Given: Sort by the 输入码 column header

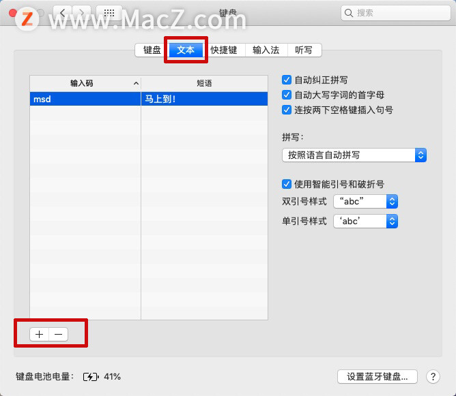Looking at the screenshot, I should coord(85,83).
